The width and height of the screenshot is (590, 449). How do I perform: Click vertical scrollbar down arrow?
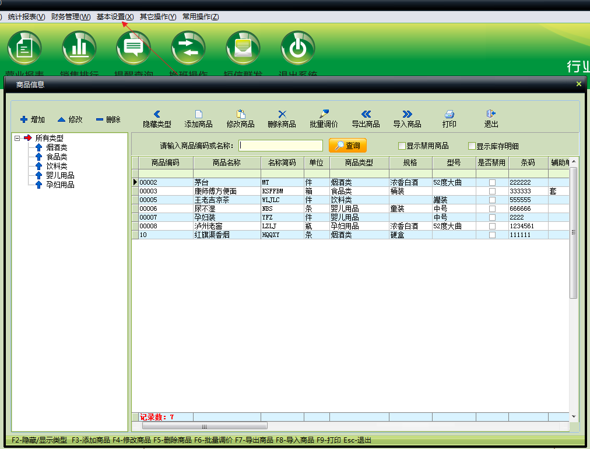coord(574,416)
